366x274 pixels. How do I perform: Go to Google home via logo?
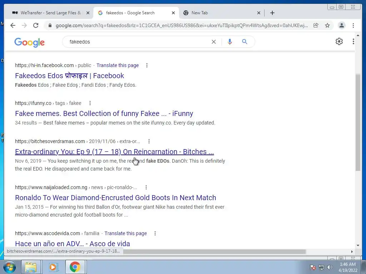click(29, 42)
